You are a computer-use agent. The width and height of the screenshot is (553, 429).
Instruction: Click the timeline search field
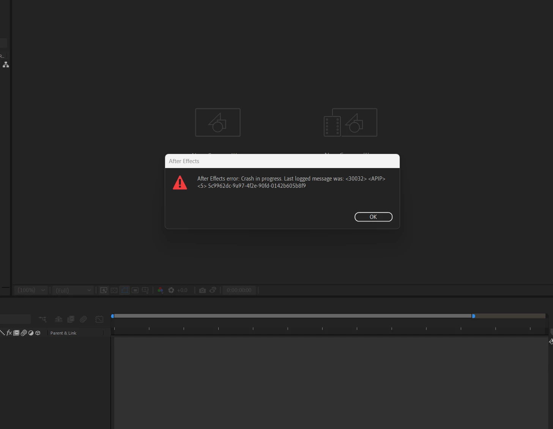coord(15,319)
